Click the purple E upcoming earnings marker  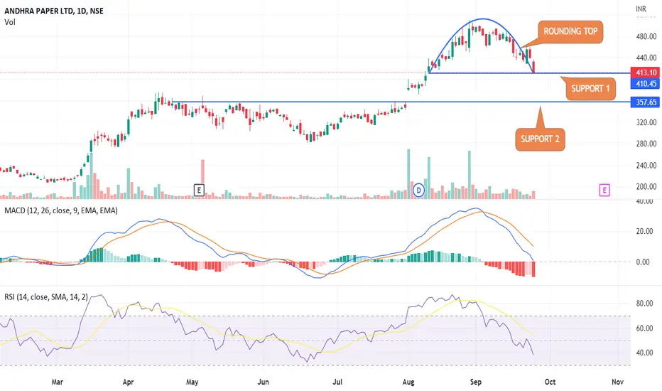click(604, 191)
